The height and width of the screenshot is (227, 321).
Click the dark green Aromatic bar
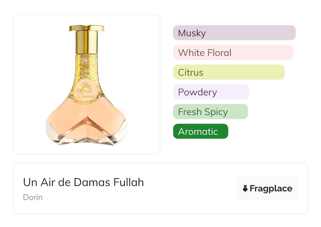pyautogui.click(x=200, y=131)
